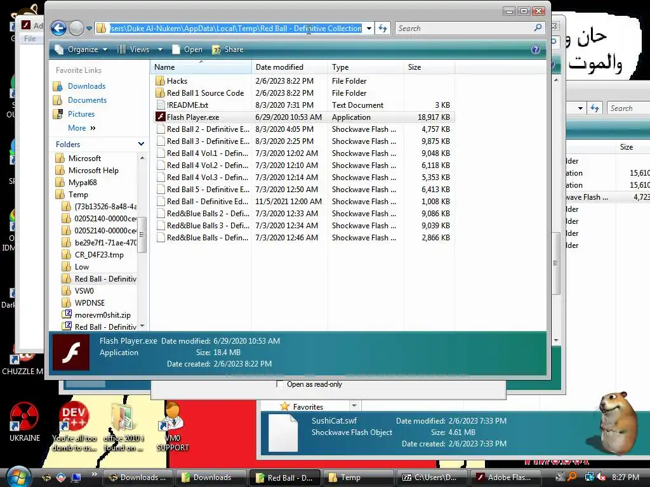650x487 pixels.
Task: Click the disabled Forward arrow button
Action: [76, 28]
